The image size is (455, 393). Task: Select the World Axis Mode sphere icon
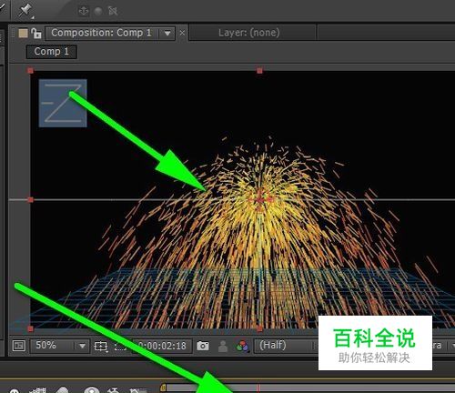pos(98,11)
